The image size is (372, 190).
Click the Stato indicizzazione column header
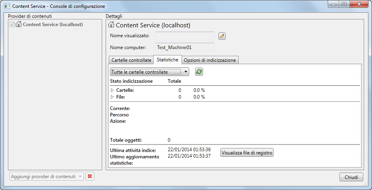click(131, 81)
